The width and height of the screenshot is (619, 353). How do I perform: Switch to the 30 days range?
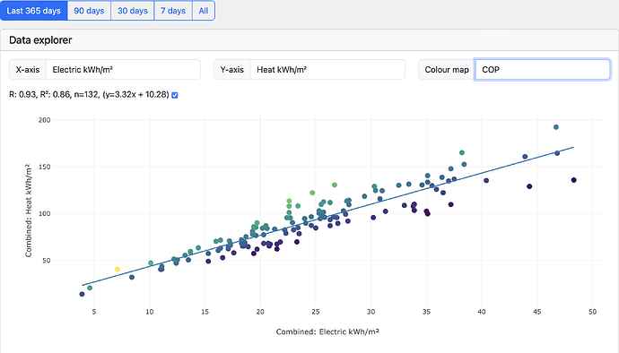pyautogui.click(x=133, y=11)
